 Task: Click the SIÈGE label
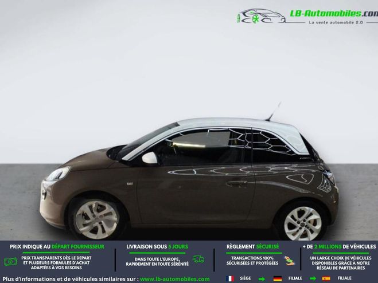click(245, 278)
